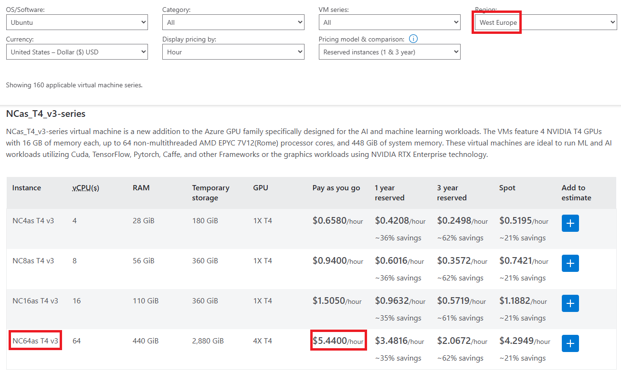
Task: Click the 110 GiB RAM value
Action: [146, 301]
